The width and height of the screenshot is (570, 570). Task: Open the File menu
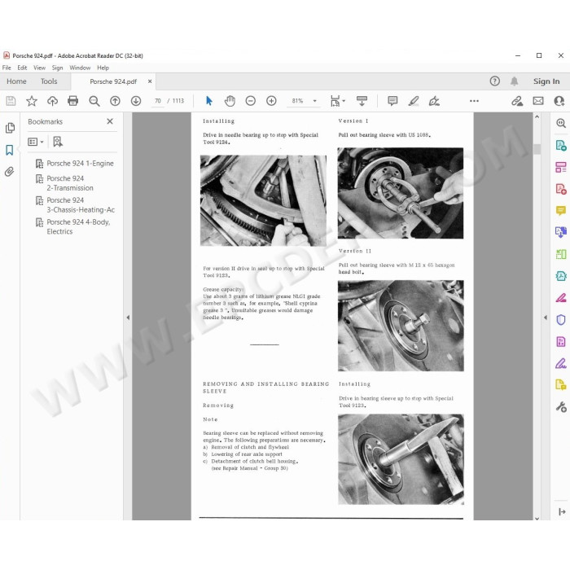click(x=7, y=68)
